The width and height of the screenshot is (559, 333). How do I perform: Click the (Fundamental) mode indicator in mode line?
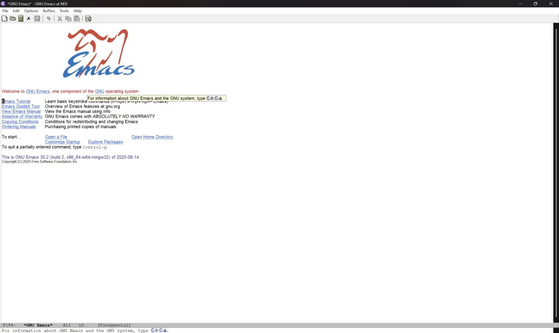(114, 325)
